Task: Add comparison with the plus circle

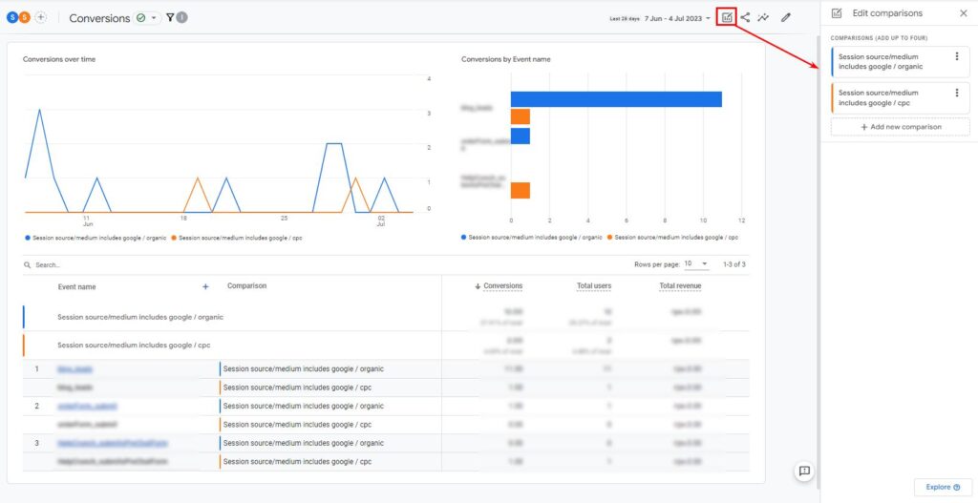Action: coord(40,17)
